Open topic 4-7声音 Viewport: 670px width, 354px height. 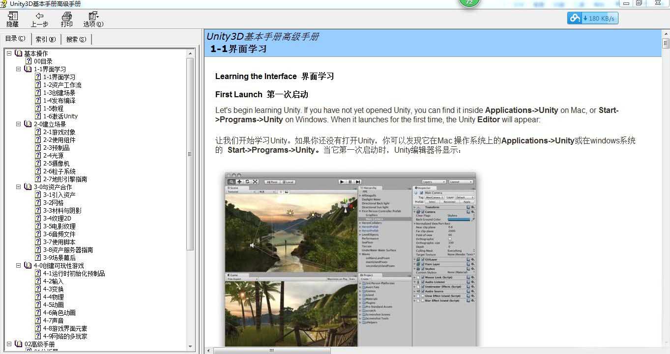click(53, 321)
